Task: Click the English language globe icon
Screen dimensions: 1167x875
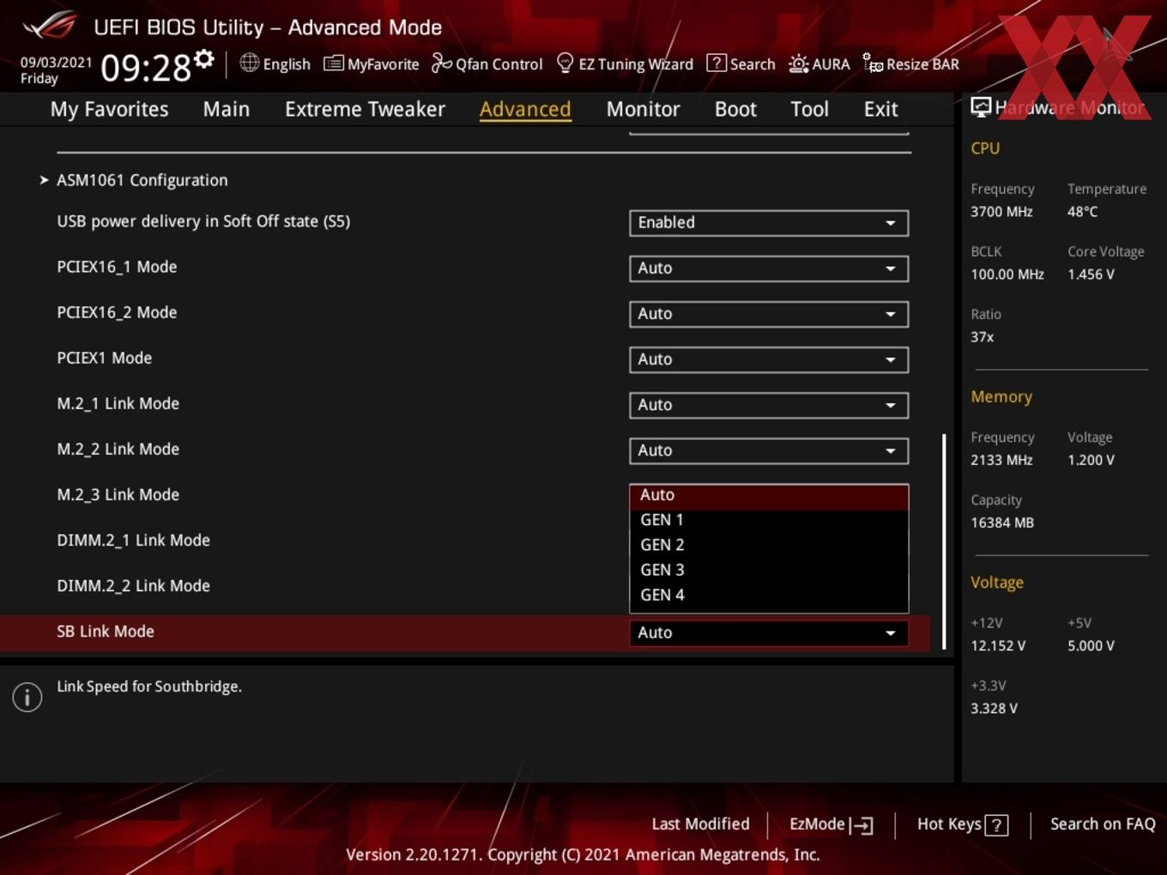Action: [249, 63]
